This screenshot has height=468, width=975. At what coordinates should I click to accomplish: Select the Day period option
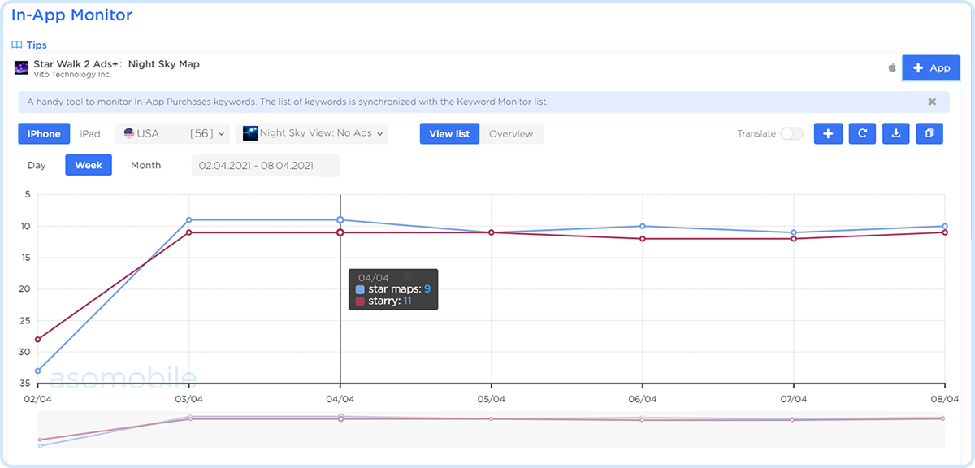37,165
